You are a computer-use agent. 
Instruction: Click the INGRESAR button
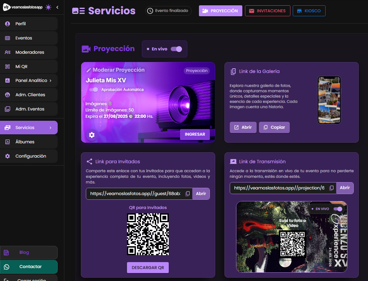click(x=195, y=134)
